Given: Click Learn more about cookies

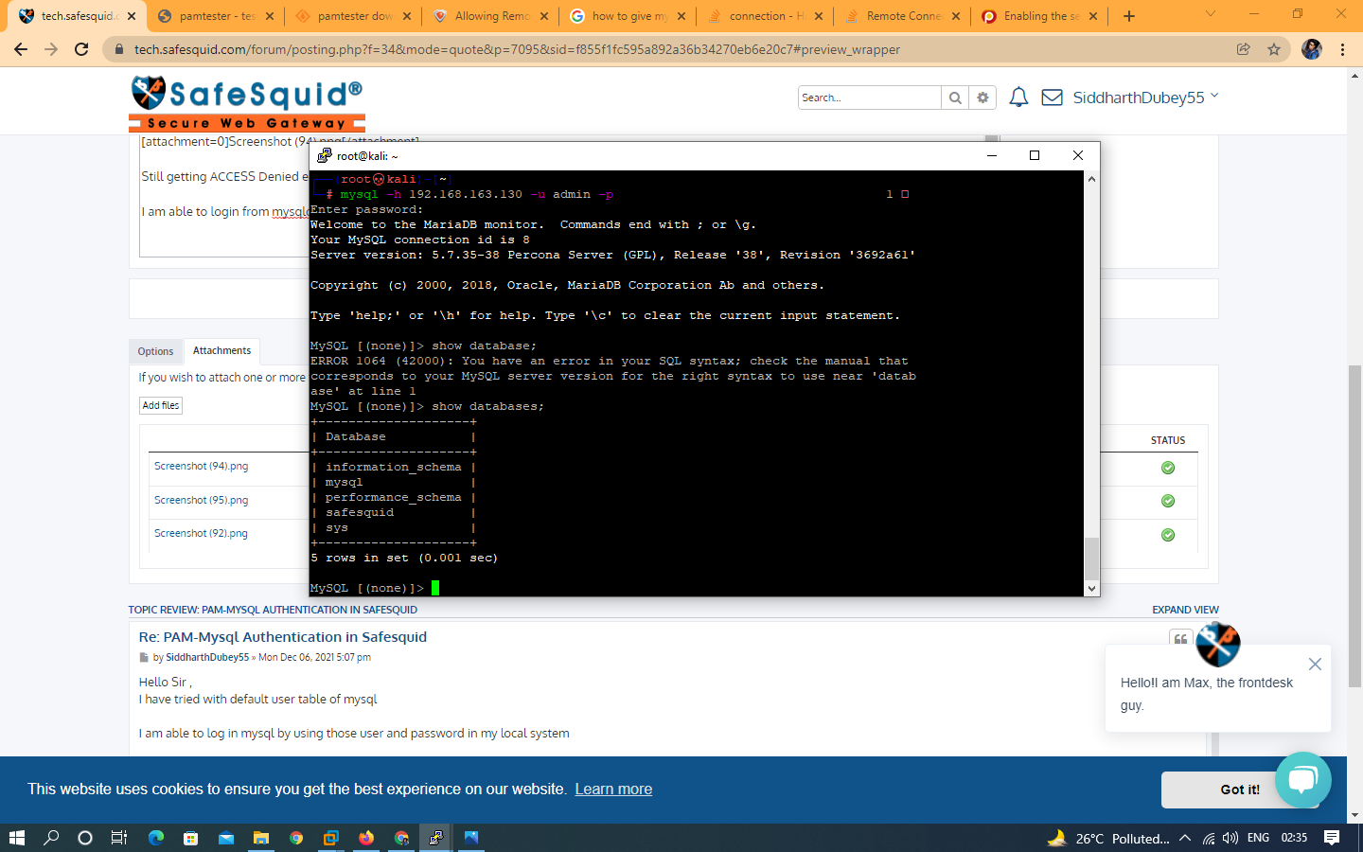Looking at the screenshot, I should (613, 790).
